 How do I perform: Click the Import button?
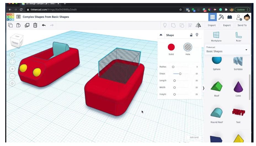[x=212, y=25]
